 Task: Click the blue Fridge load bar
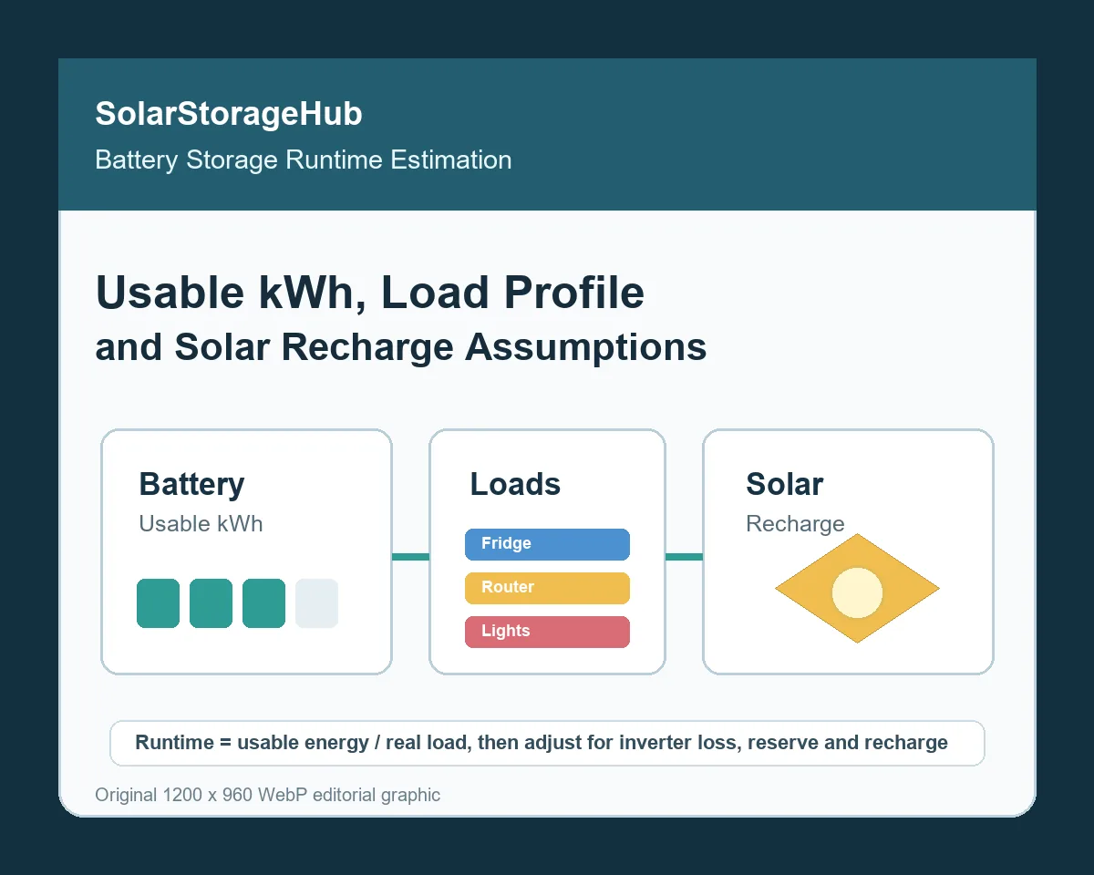pyautogui.click(x=547, y=544)
